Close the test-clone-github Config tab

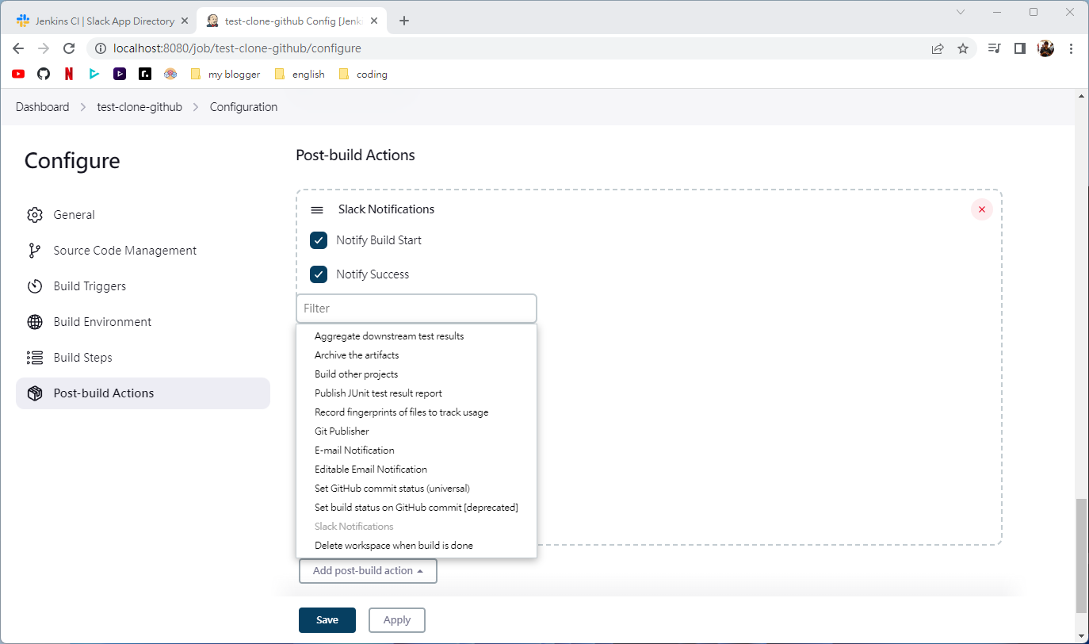[x=374, y=21]
